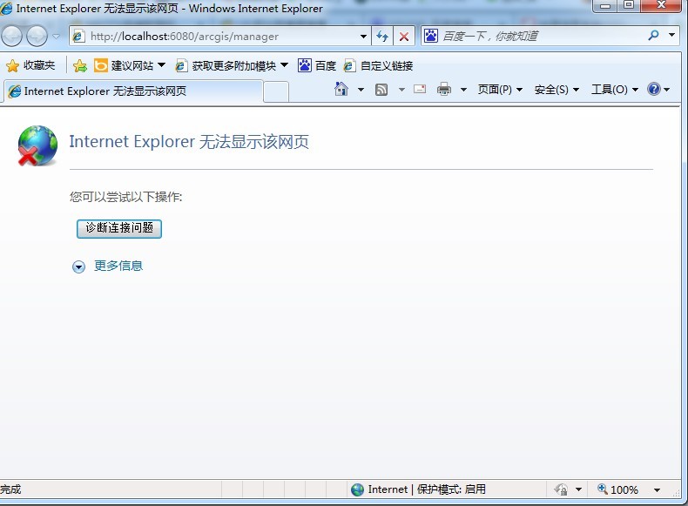Open search provider options dropdown arrow

pos(671,35)
